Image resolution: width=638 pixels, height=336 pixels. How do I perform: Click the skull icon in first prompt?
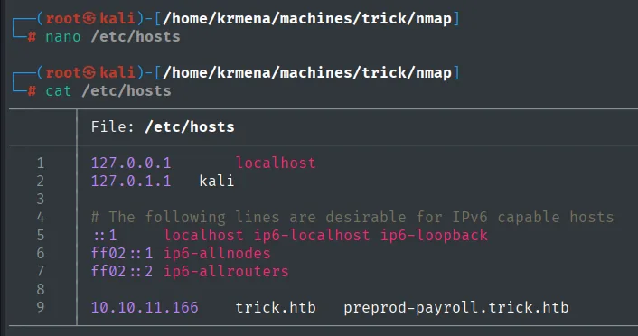[89, 18]
